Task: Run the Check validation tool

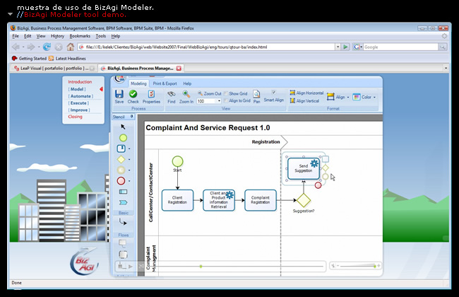Action: 133,95
